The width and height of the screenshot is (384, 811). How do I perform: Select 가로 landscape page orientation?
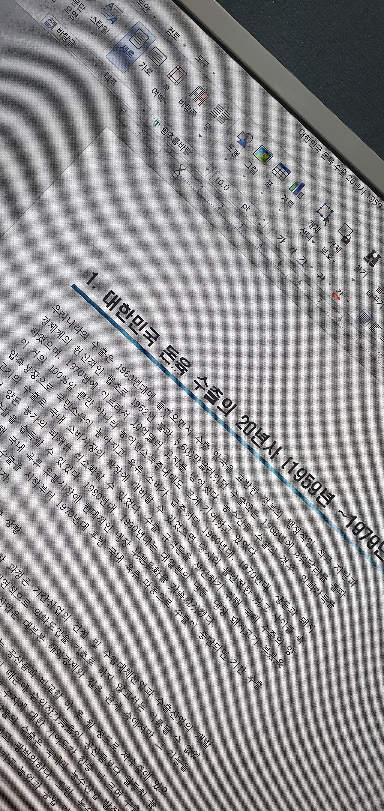[x=157, y=57]
